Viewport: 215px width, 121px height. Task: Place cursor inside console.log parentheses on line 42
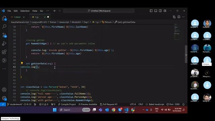(37, 67)
